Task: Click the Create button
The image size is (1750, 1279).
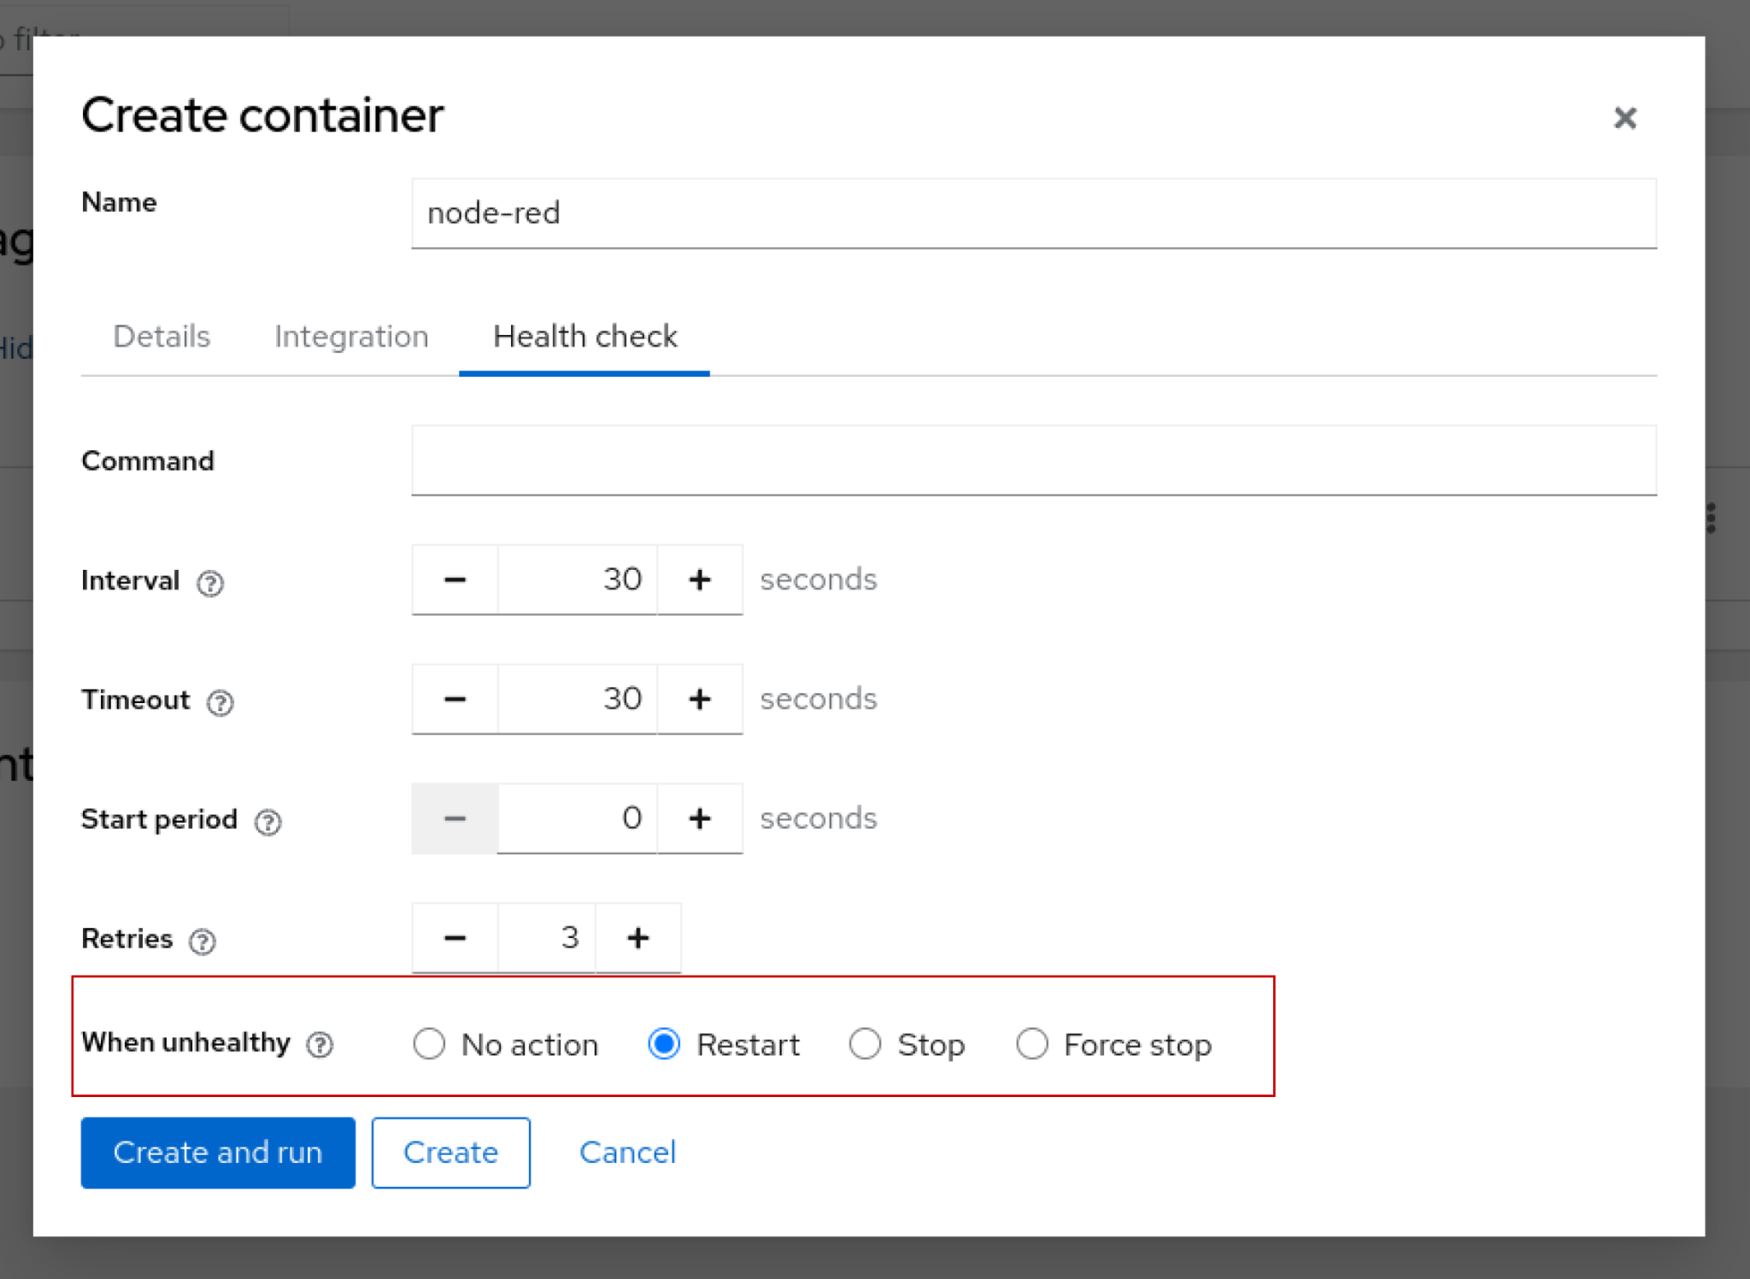Action: click(x=450, y=1153)
